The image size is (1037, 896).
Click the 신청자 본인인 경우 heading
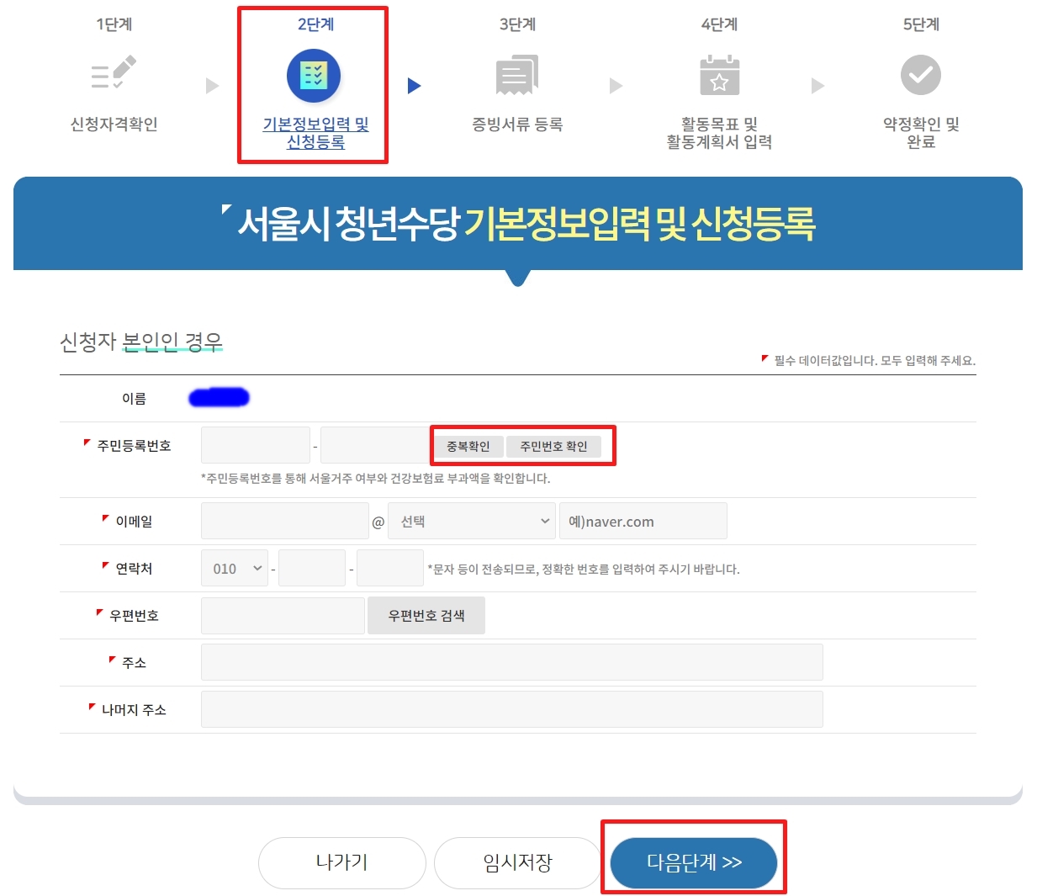coord(141,342)
